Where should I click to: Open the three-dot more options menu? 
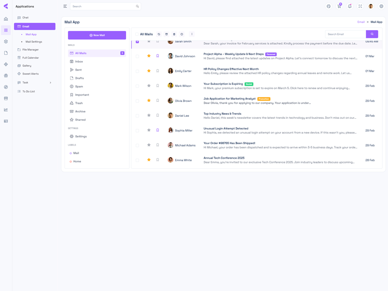point(192,34)
